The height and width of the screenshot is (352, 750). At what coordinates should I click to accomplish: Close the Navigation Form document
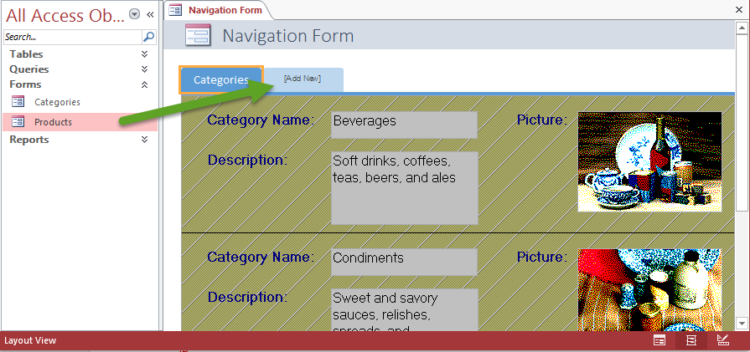[738, 9]
